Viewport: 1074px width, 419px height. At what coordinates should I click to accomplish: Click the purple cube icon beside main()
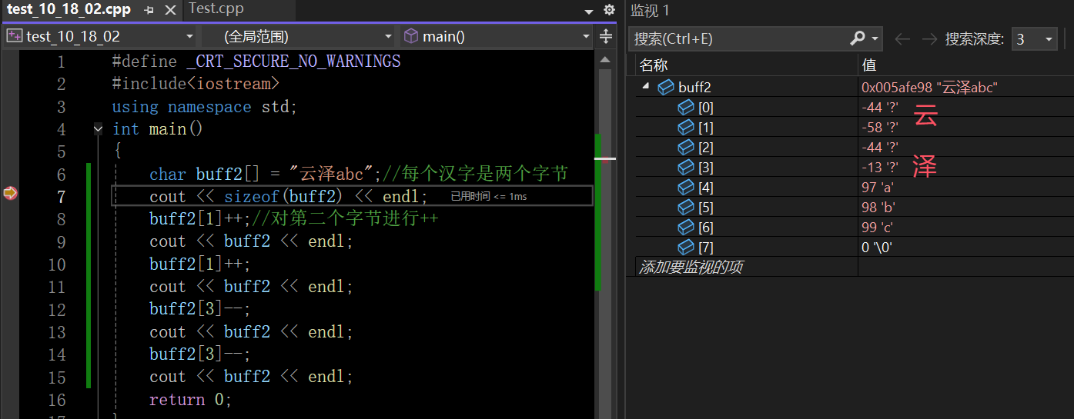(x=412, y=36)
